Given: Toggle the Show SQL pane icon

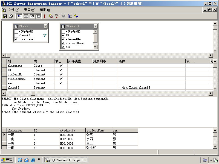Looking at the screenshot, I should 32,16.
